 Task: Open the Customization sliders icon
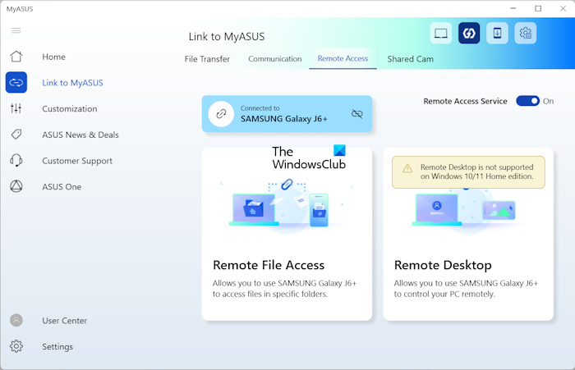[16, 109]
